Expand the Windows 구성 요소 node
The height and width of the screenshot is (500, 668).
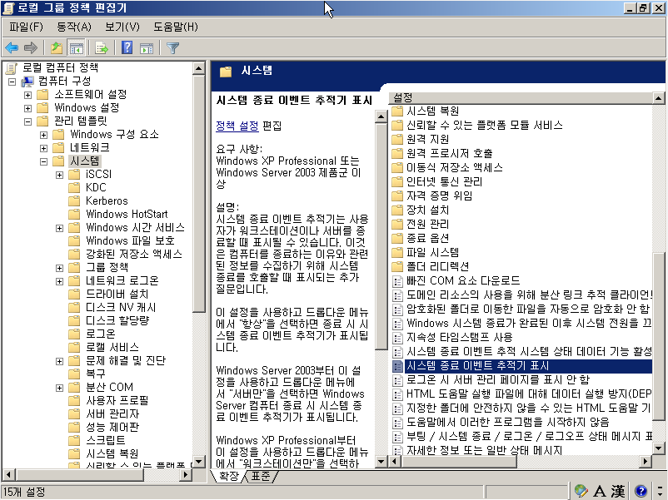43,135
